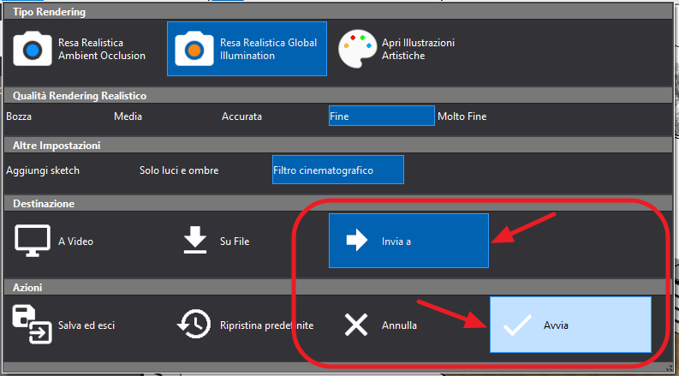The height and width of the screenshot is (376, 679).
Task: Click the arrow icon for Invia a
Action: 357,241
